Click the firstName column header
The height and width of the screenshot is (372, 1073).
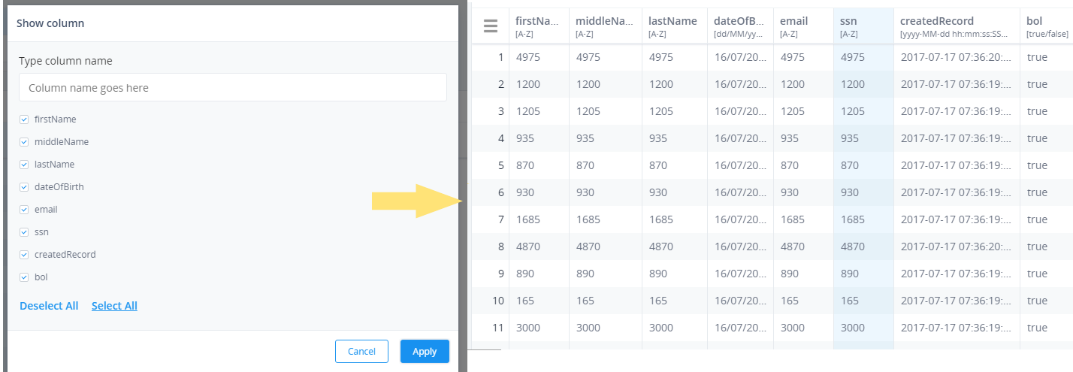pos(539,26)
